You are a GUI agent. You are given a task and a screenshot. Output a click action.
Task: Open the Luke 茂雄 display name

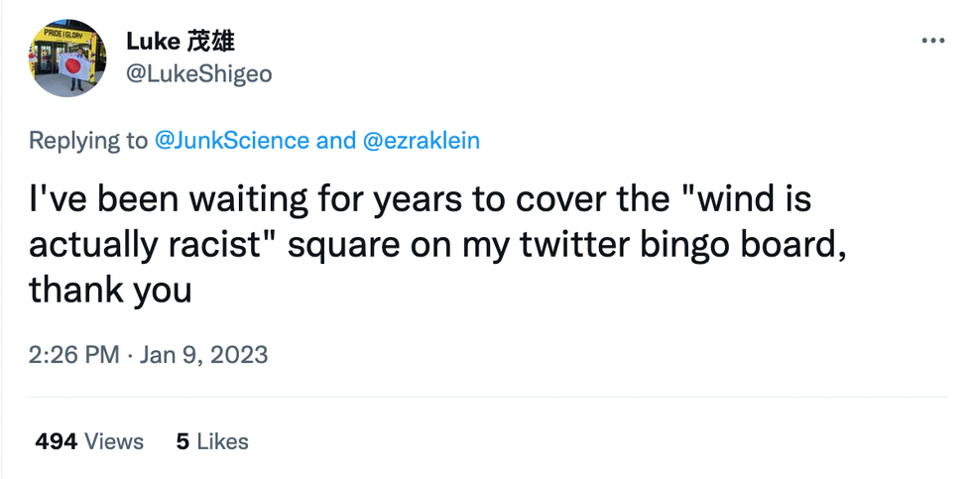[x=180, y=42]
